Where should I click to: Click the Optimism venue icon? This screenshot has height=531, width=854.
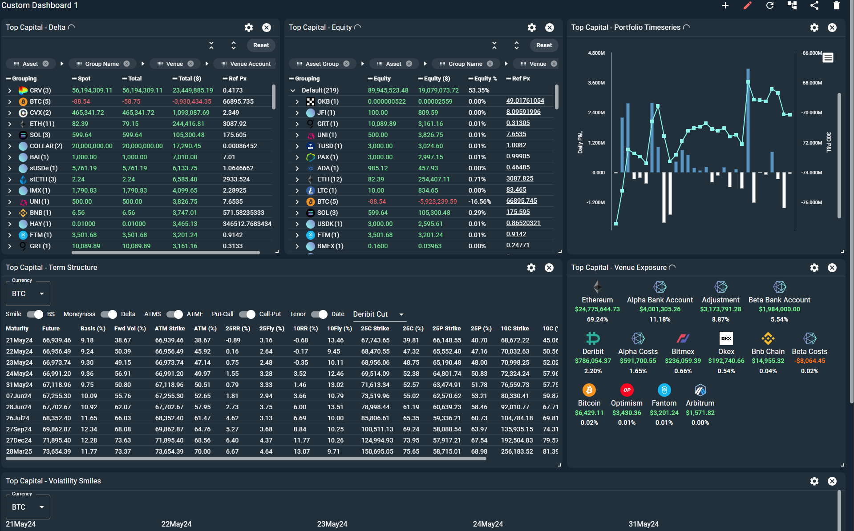627,390
